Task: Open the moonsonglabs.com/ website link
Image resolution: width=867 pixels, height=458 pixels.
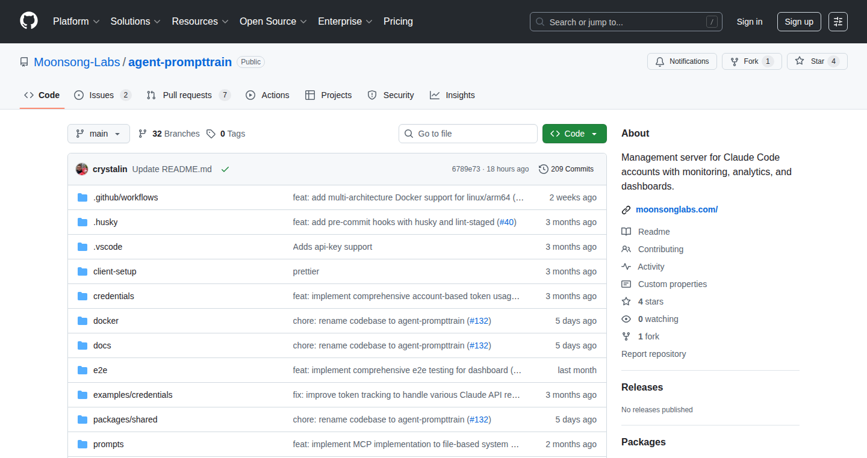Action: coord(677,210)
